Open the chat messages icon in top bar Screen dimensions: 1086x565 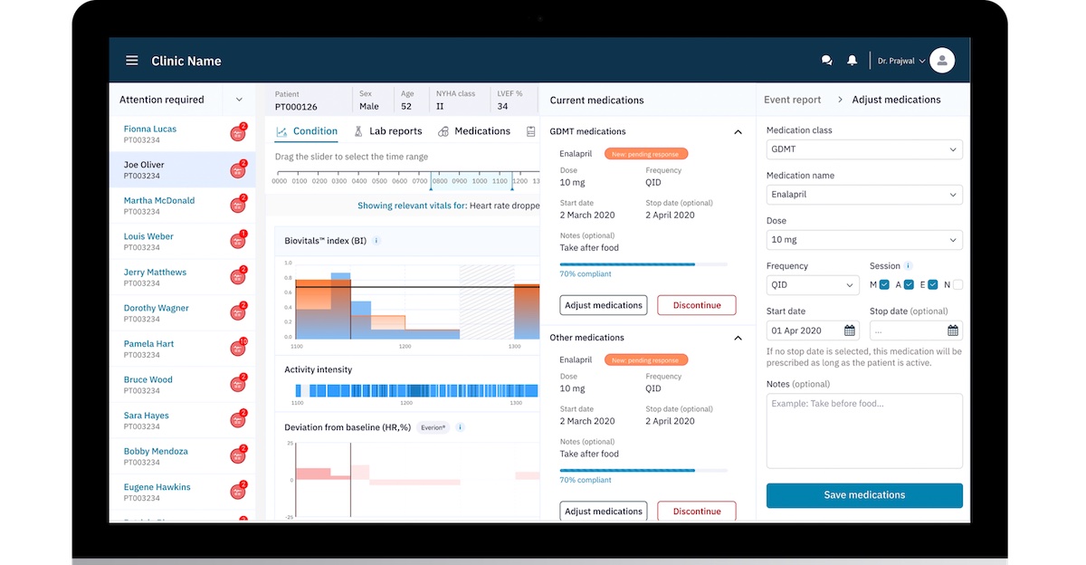click(x=826, y=60)
